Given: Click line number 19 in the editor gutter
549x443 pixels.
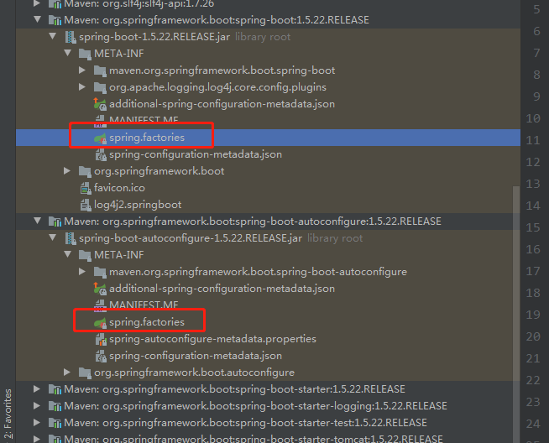Looking at the screenshot, I should pyautogui.click(x=533, y=315).
